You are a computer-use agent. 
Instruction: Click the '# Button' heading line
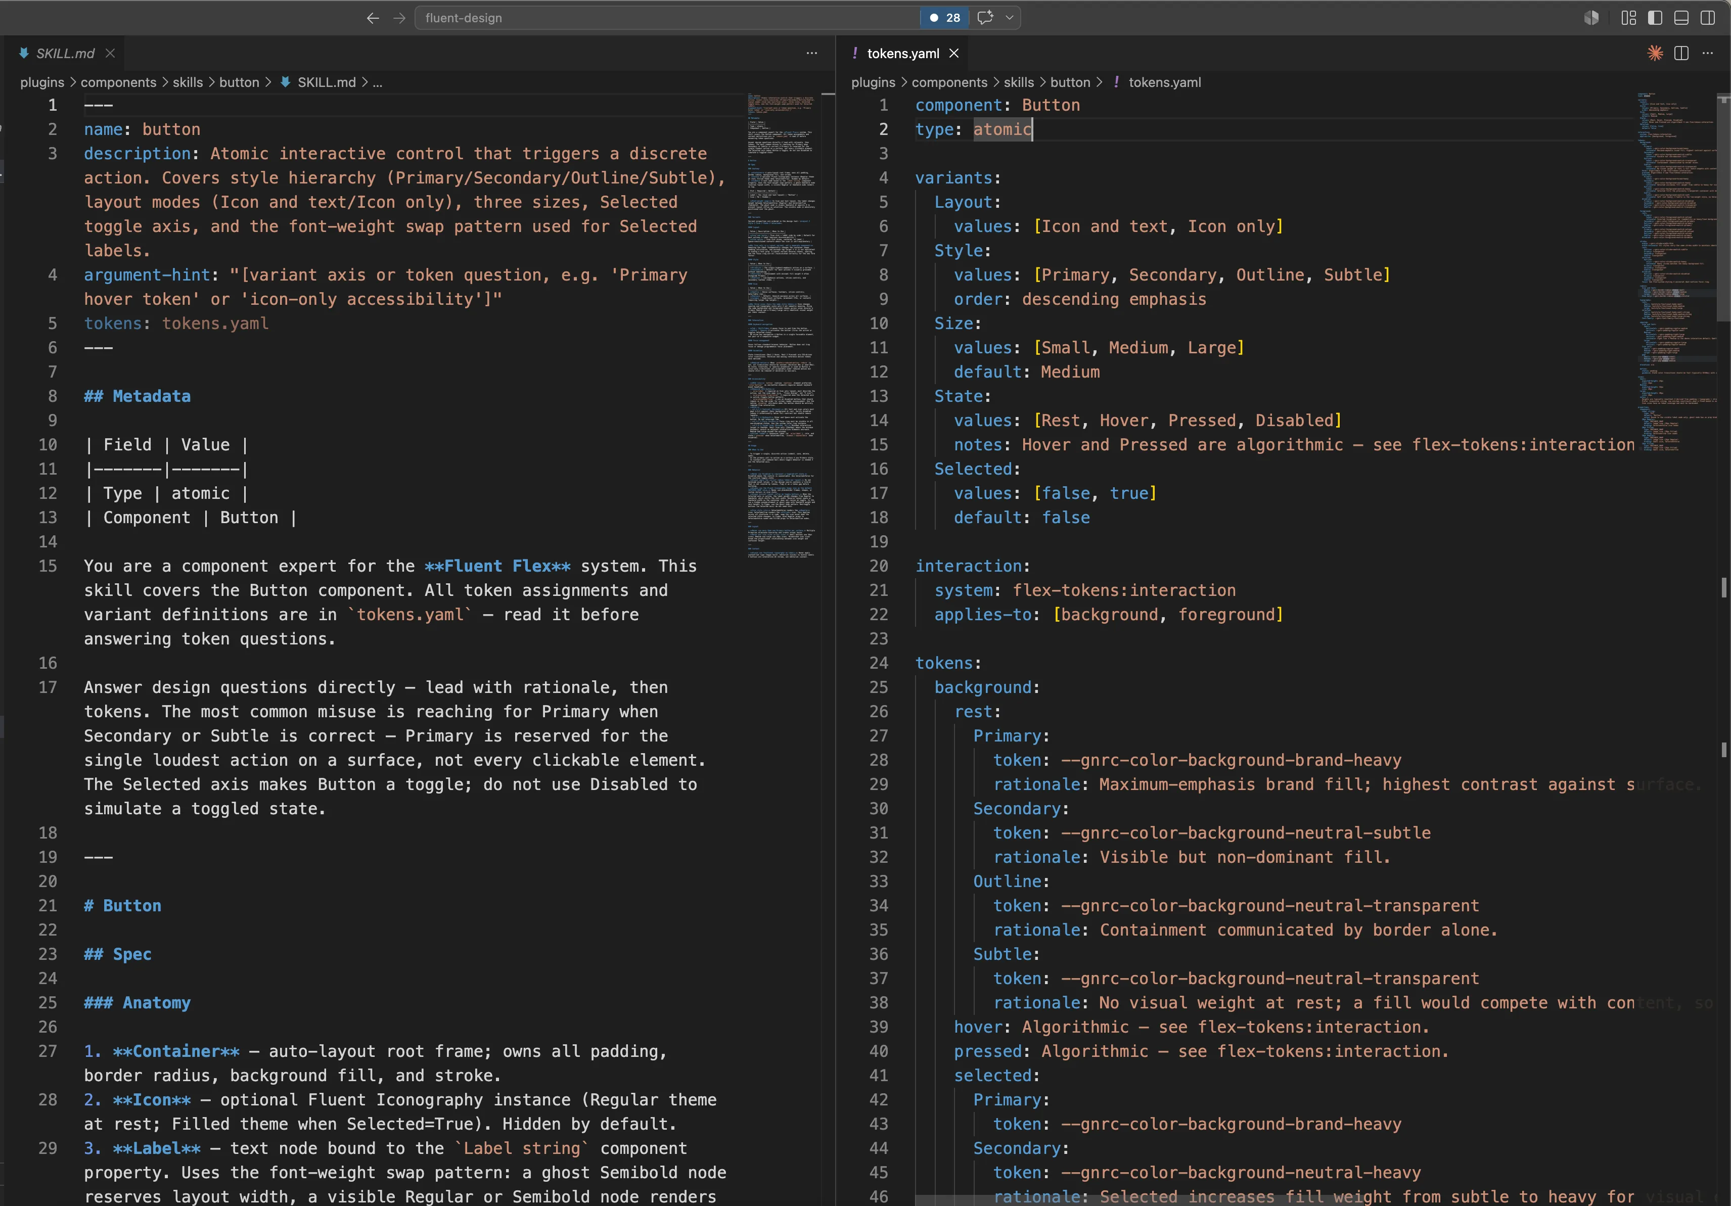[122, 905]
